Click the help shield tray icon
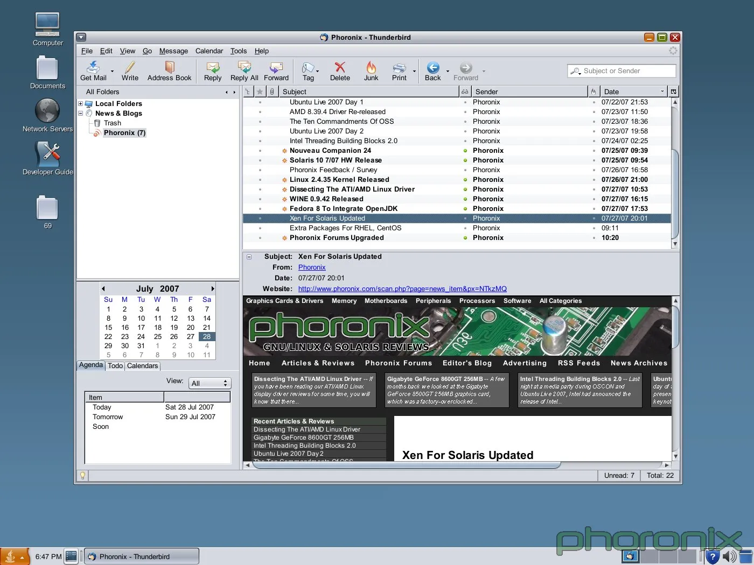Screen dimensions: 754x565 713,556
